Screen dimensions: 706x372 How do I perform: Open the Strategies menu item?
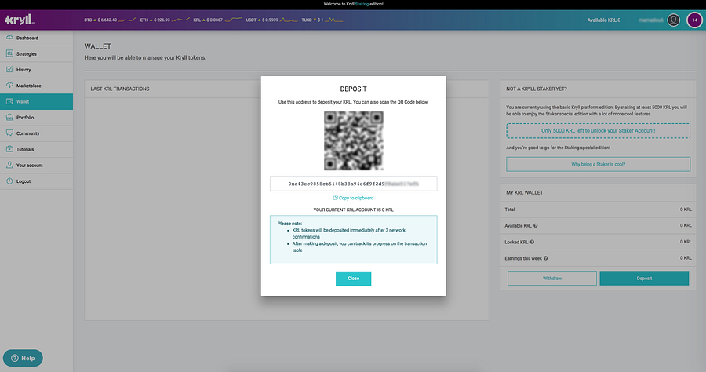(36, 53)
